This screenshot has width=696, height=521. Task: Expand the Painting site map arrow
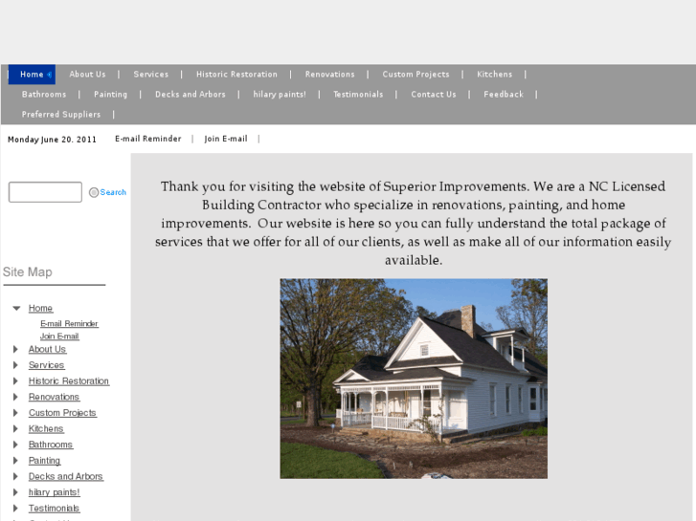click(x=15, y=461)
